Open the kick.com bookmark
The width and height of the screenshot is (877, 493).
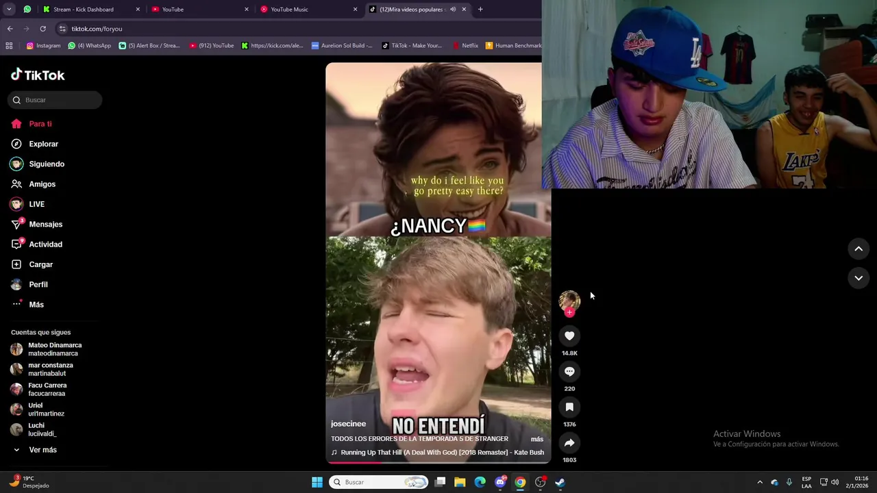[272, 46]
